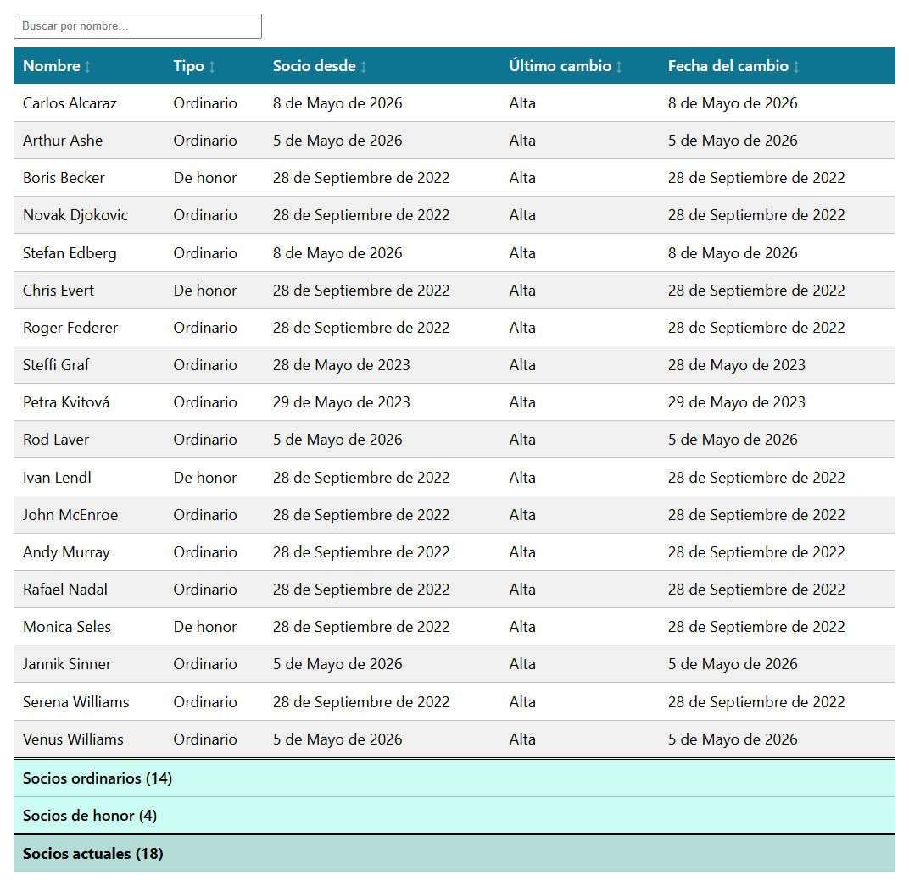Sort by the Socio desde header label
Viewport: 909px width, 886px height.
pos(315,66)
